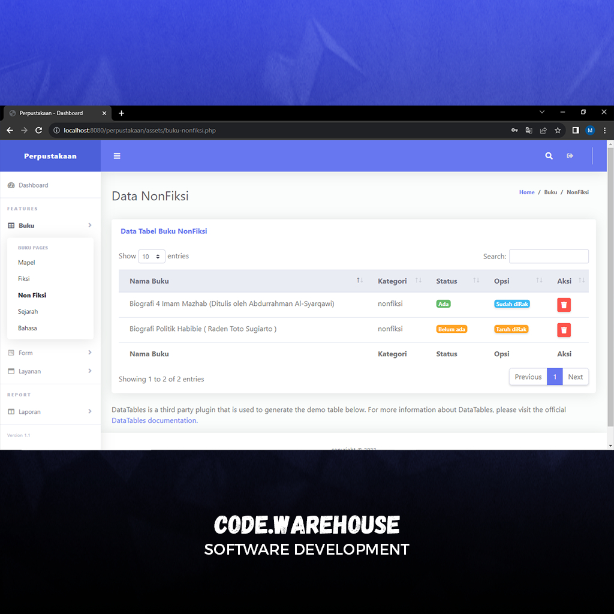Screen dimensions: 614x614
Task: Click the Sudah diRak badge
Action: click(512, 304)
